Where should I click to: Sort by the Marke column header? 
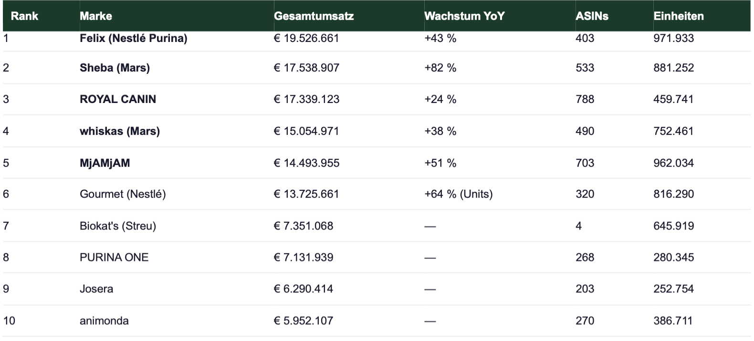pyautogui.click(x=96, y=16)
